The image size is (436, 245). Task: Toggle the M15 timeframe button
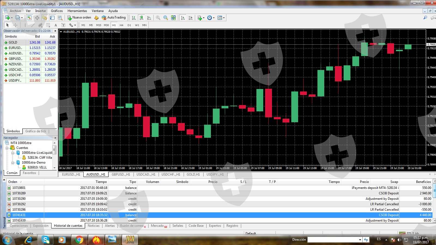[x=99, y=25]
